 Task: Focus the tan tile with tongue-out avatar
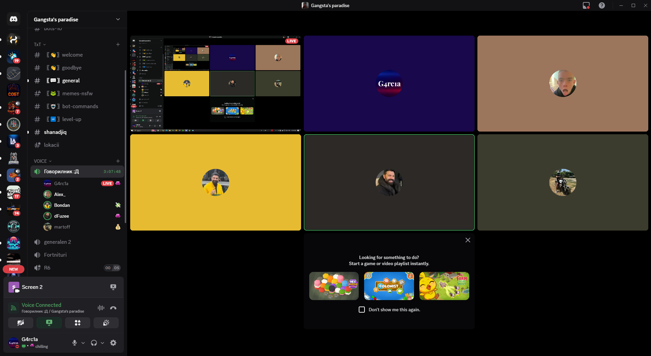[563, 83]
